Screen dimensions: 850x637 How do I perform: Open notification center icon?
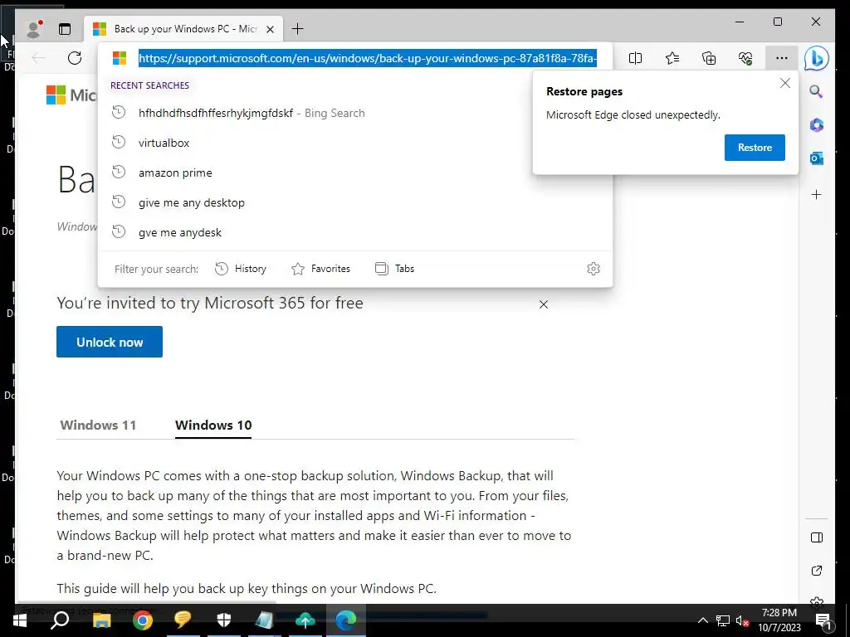pyautogui.click(x=823, y=620)
